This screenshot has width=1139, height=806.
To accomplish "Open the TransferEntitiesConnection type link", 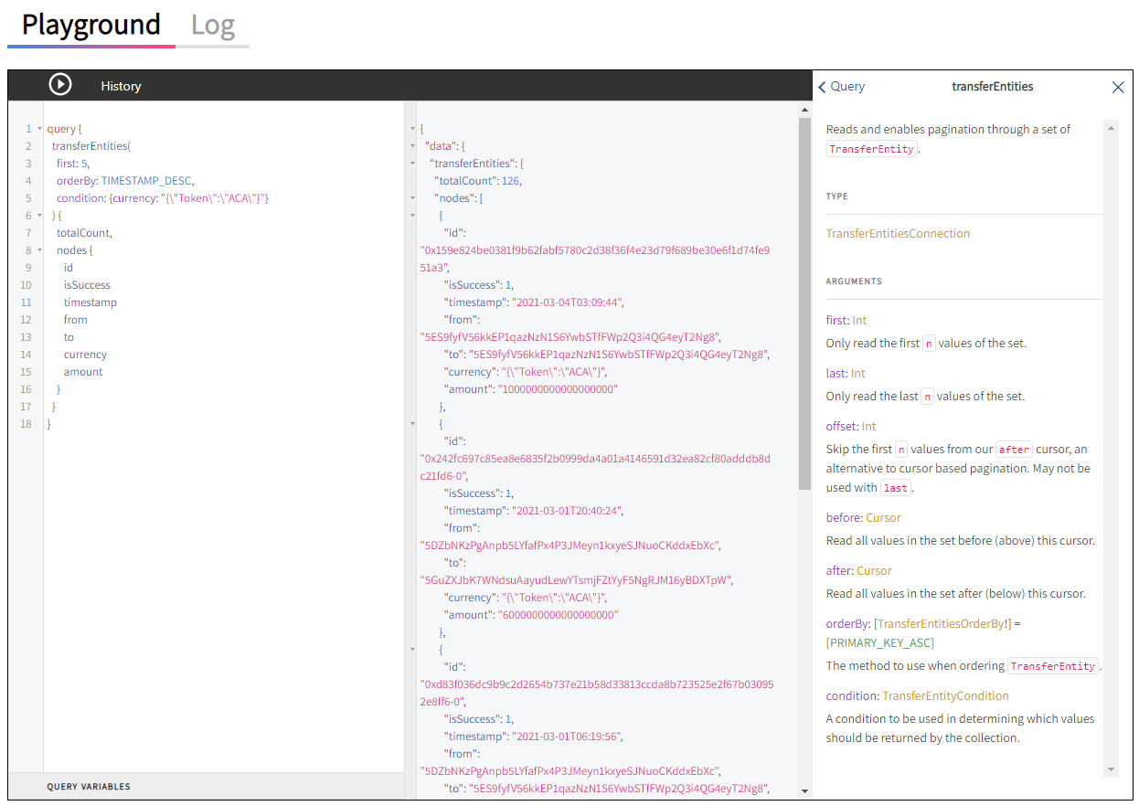I will tap(898, 233).
